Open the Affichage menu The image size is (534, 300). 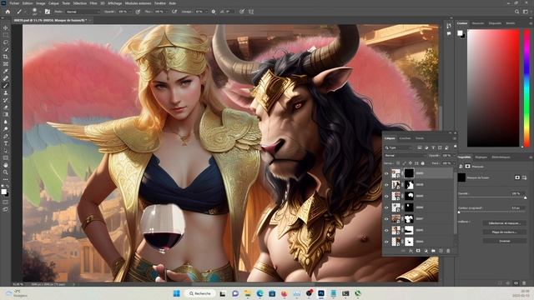[x=115, y=3]
